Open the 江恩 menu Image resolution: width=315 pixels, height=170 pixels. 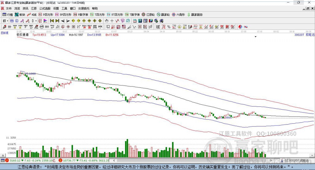[34, 8]
